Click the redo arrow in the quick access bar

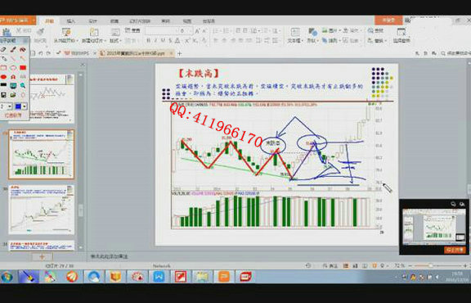tap(48, 53)
